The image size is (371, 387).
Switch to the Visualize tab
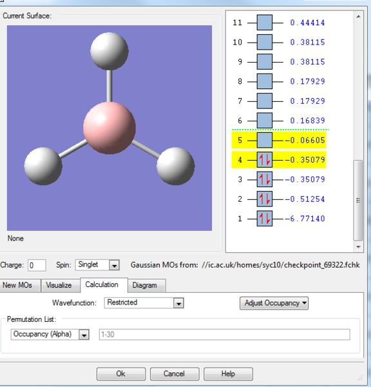(x=61, y=285)
